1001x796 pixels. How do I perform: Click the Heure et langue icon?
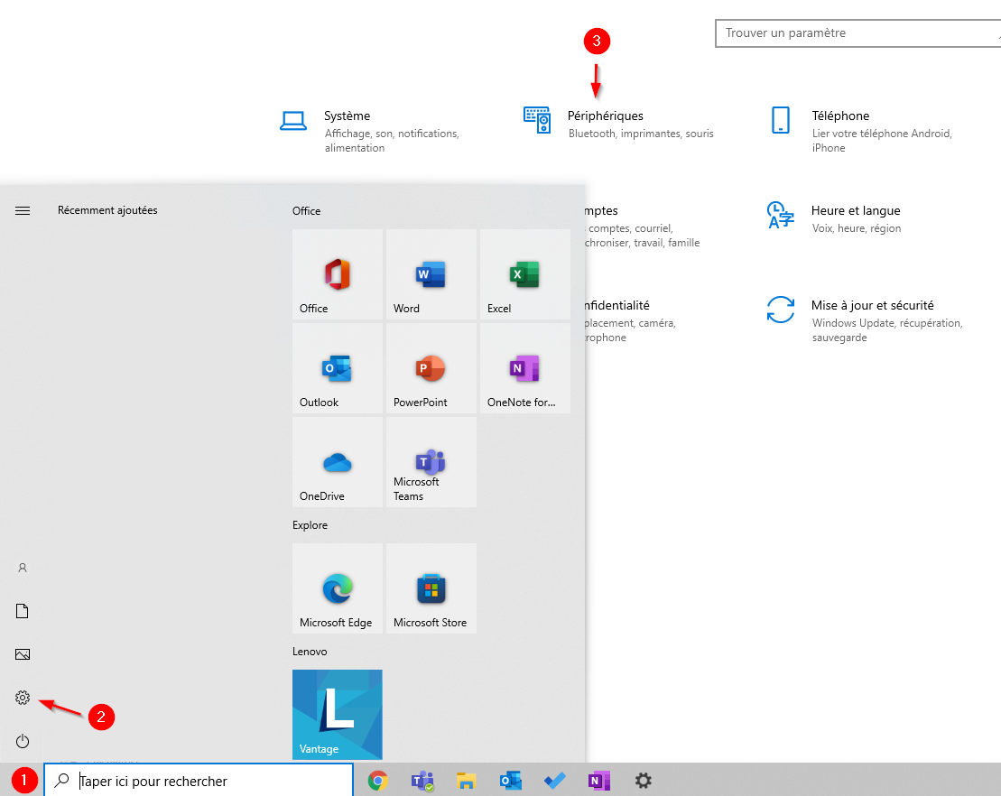tap(780, 215)
